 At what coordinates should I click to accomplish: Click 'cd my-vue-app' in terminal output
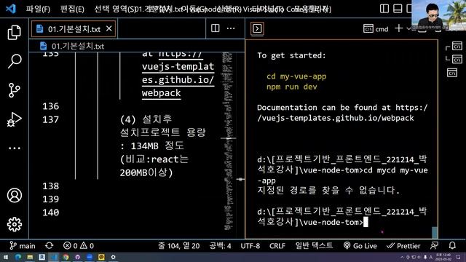click(296, 76)
